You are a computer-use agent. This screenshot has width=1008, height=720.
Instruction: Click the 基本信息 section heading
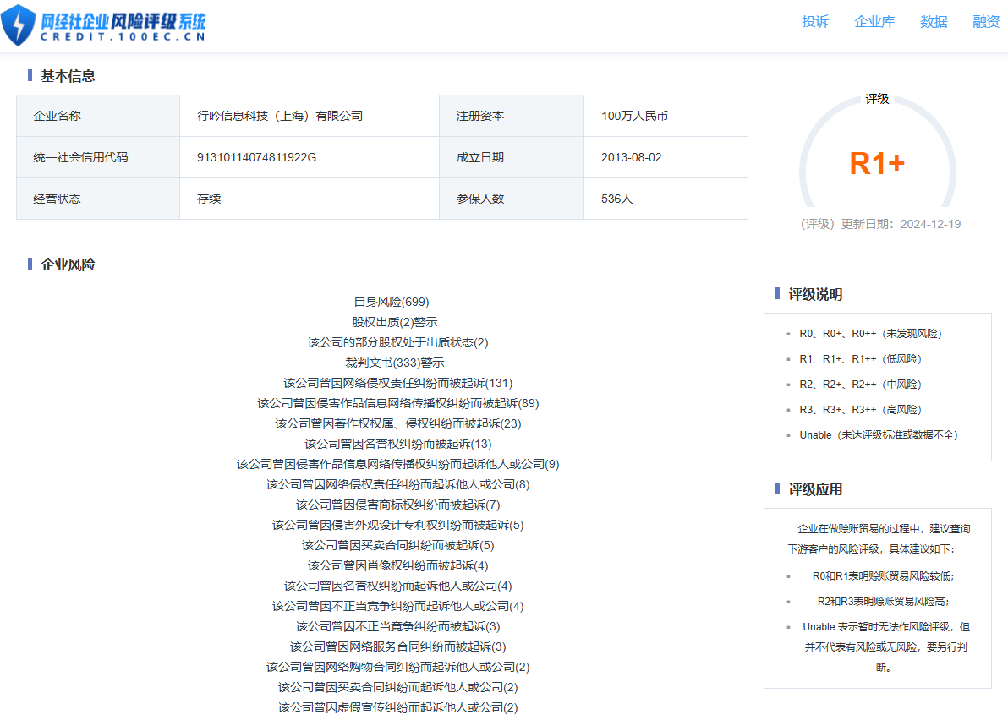tap(68, 76)
